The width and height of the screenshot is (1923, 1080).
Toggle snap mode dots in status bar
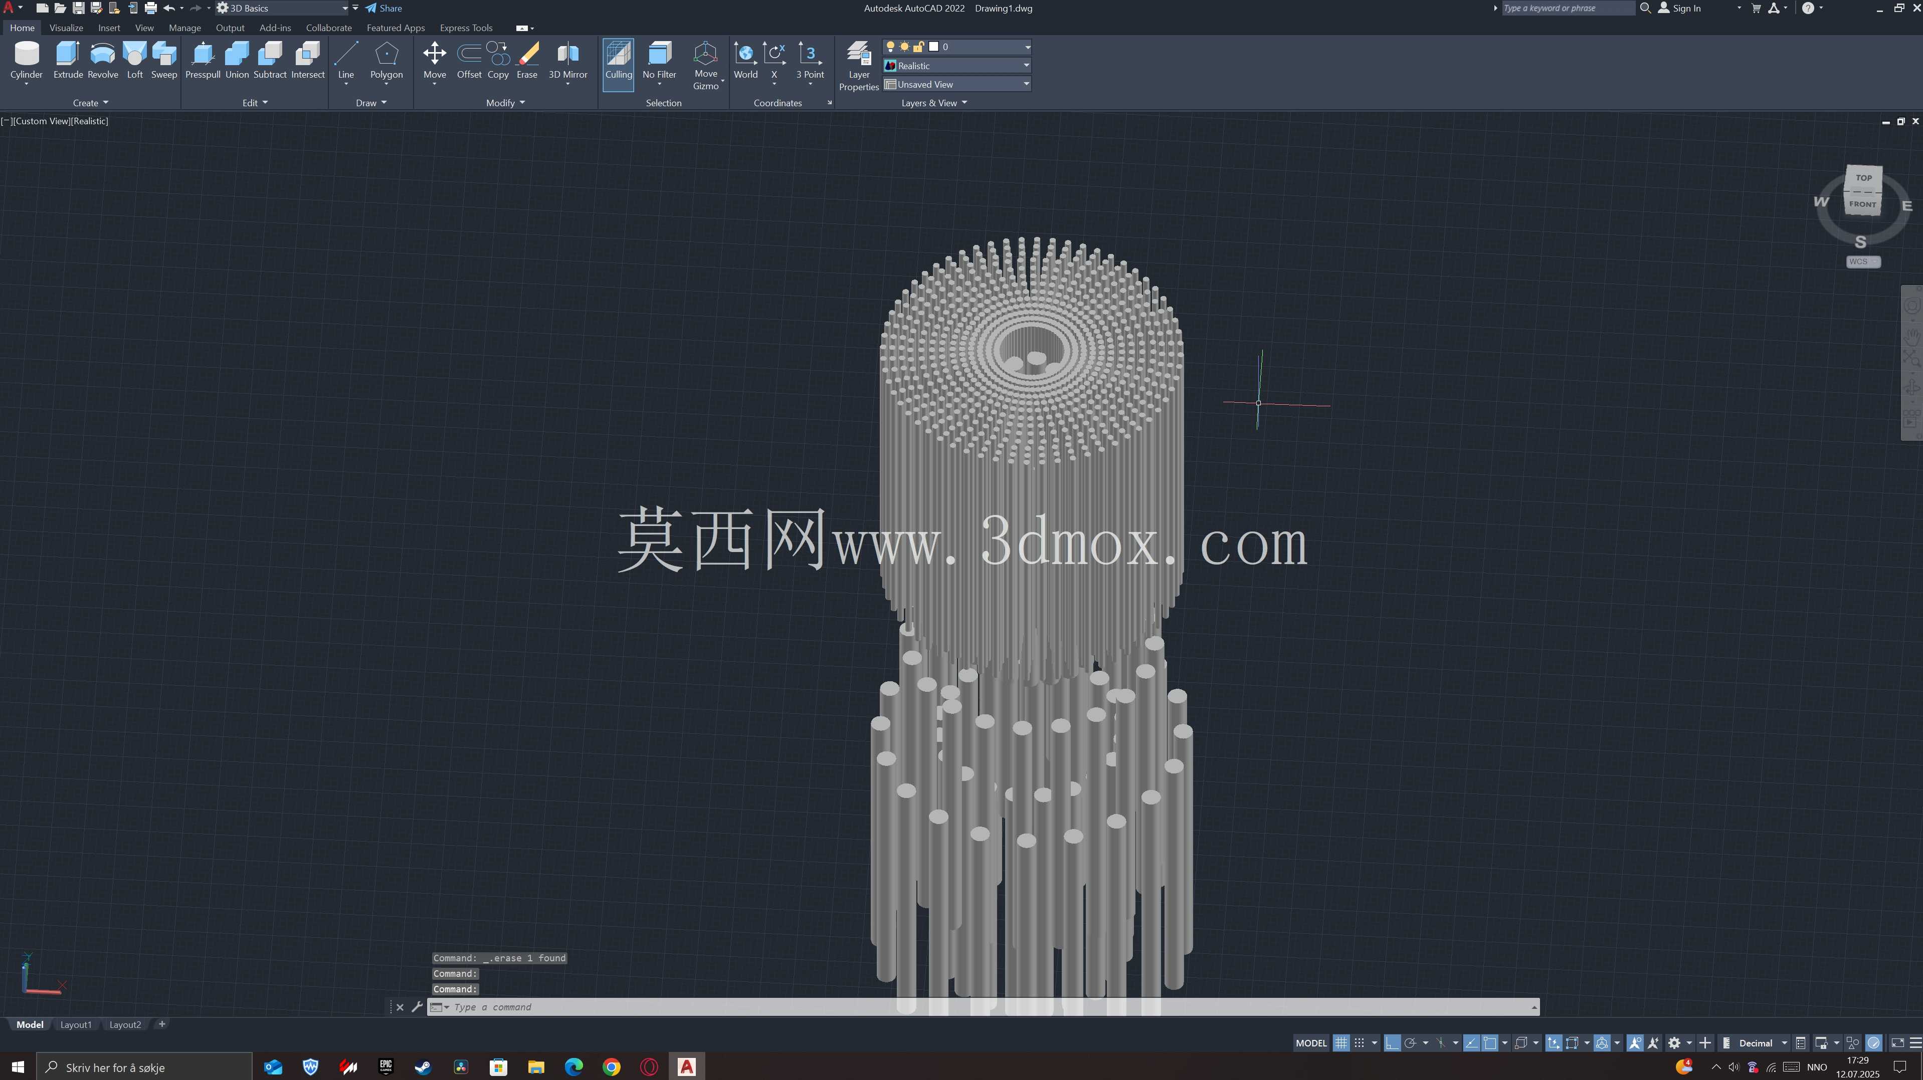[x=1360, y=1043]
